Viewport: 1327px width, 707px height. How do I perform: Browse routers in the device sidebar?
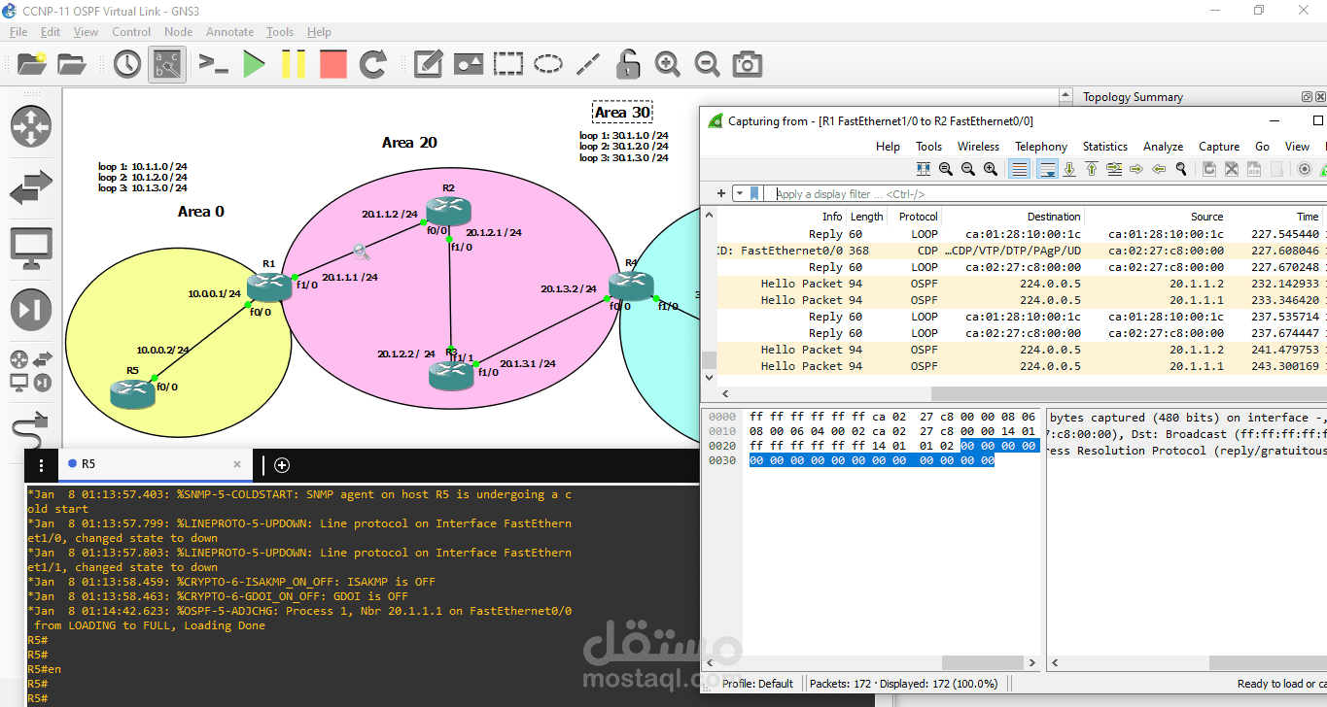click(31, 127)
